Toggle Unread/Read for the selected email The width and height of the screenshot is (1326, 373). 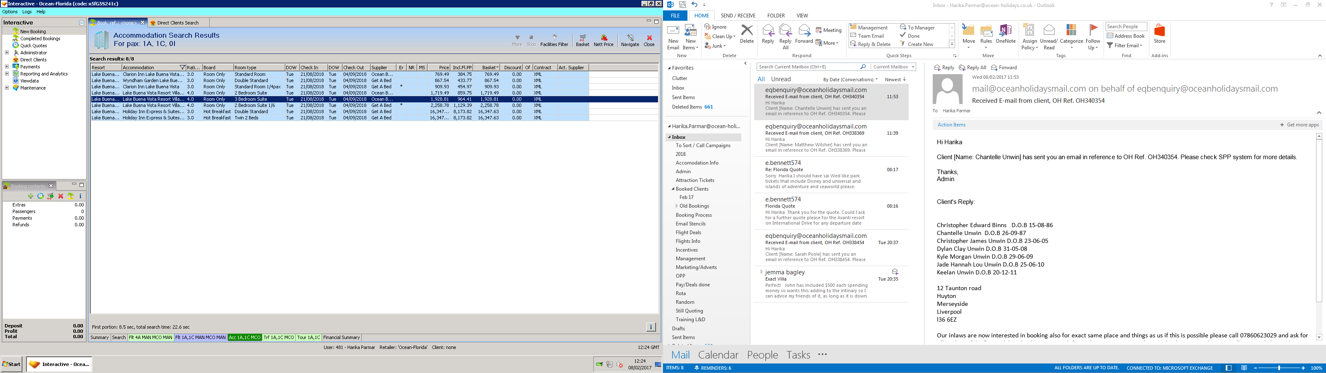[1048, 37]
